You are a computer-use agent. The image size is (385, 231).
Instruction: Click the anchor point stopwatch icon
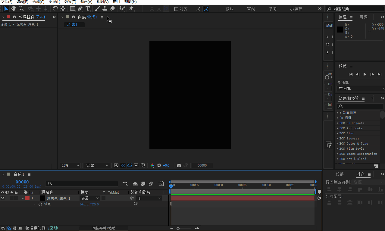tap(40, 204)
